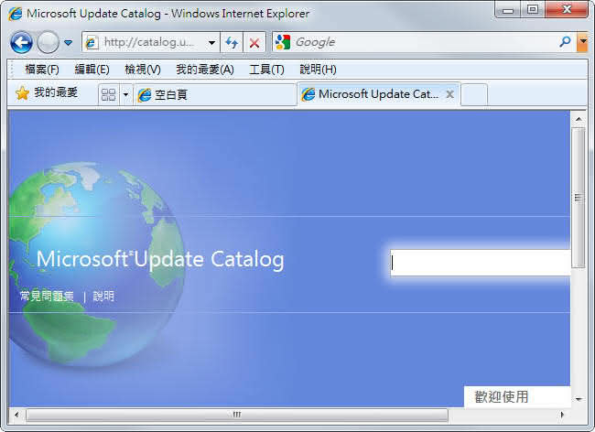This screenshot has width=595, height=432.
Task: Open the recent pages dropdown arrow
Action: tap(69, 42)
